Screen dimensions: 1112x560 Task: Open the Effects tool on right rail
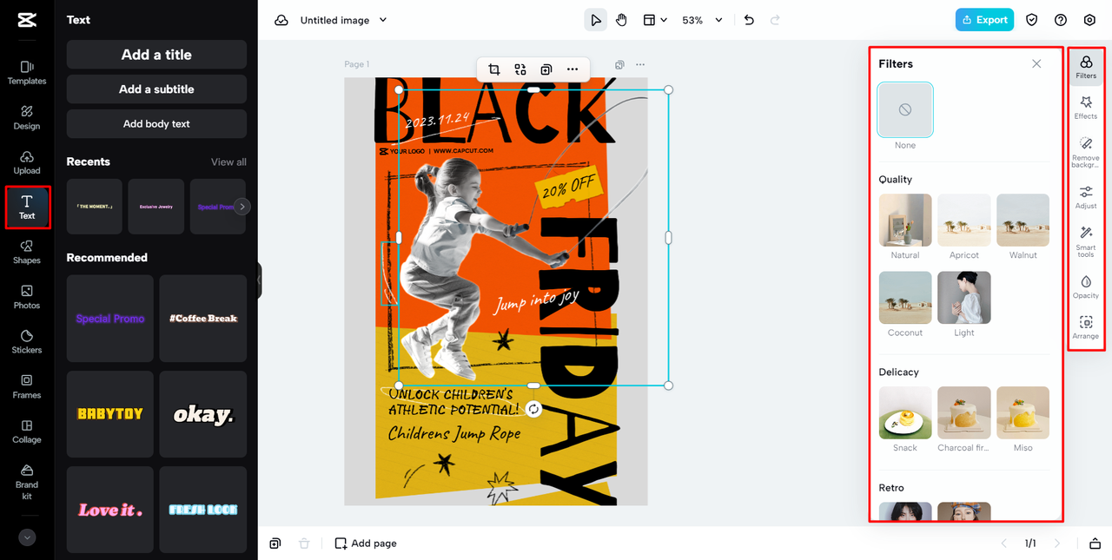point(1086,108)
